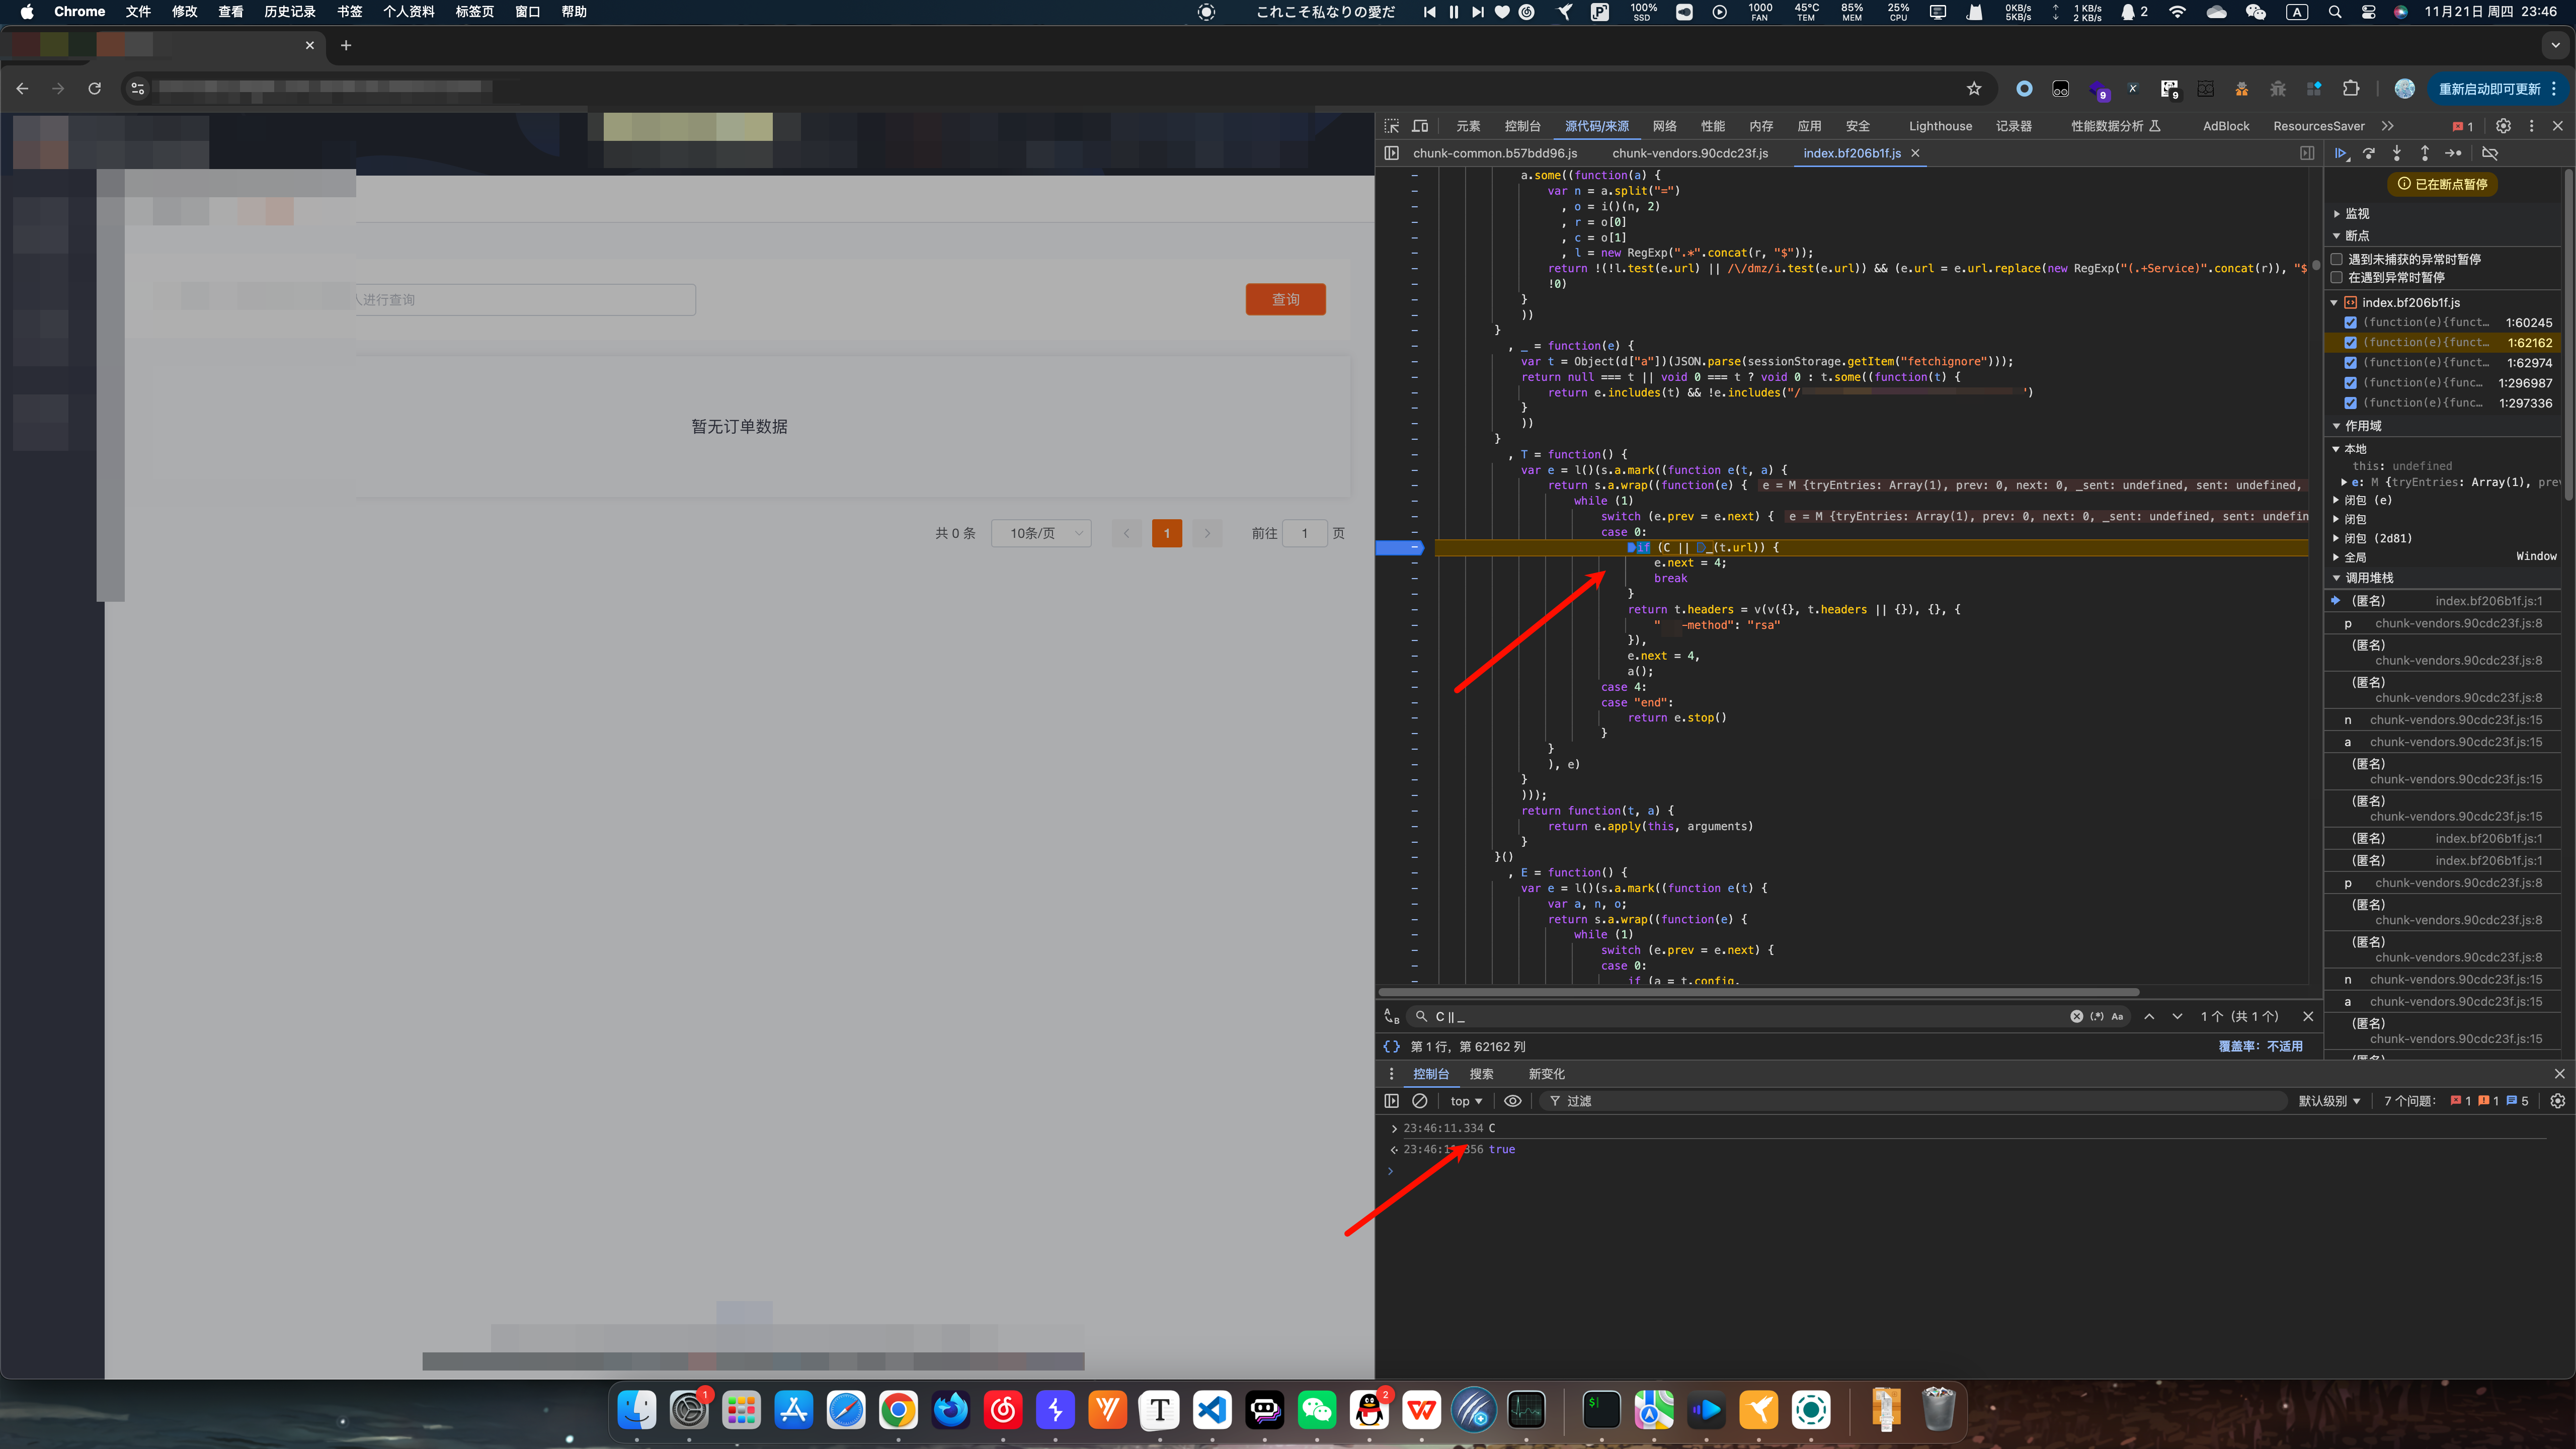Resume script execution in debugger

click(x=2341, y=153)
